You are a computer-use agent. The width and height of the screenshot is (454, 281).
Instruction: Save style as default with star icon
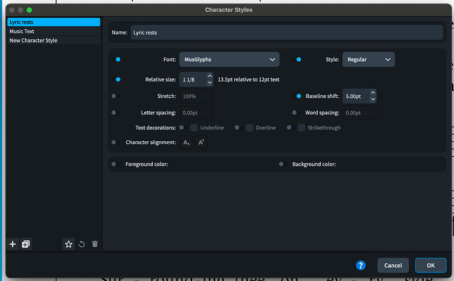pos(68,244)
